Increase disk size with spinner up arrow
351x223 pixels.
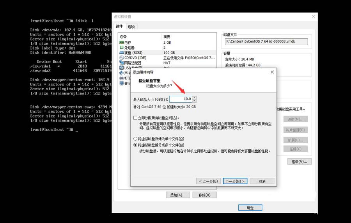point(194,98)
